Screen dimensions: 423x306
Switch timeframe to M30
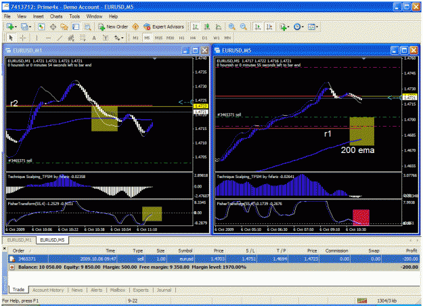(x=170, y=38)
